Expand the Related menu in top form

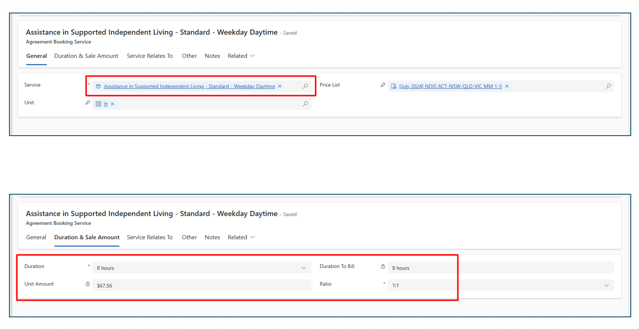(241, 56)
